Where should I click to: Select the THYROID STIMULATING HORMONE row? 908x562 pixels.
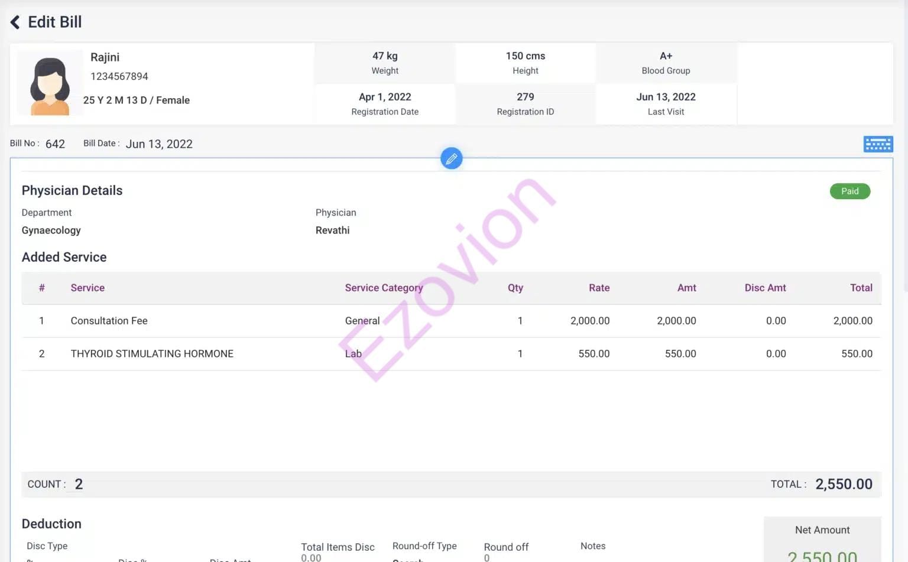point(152,354)
